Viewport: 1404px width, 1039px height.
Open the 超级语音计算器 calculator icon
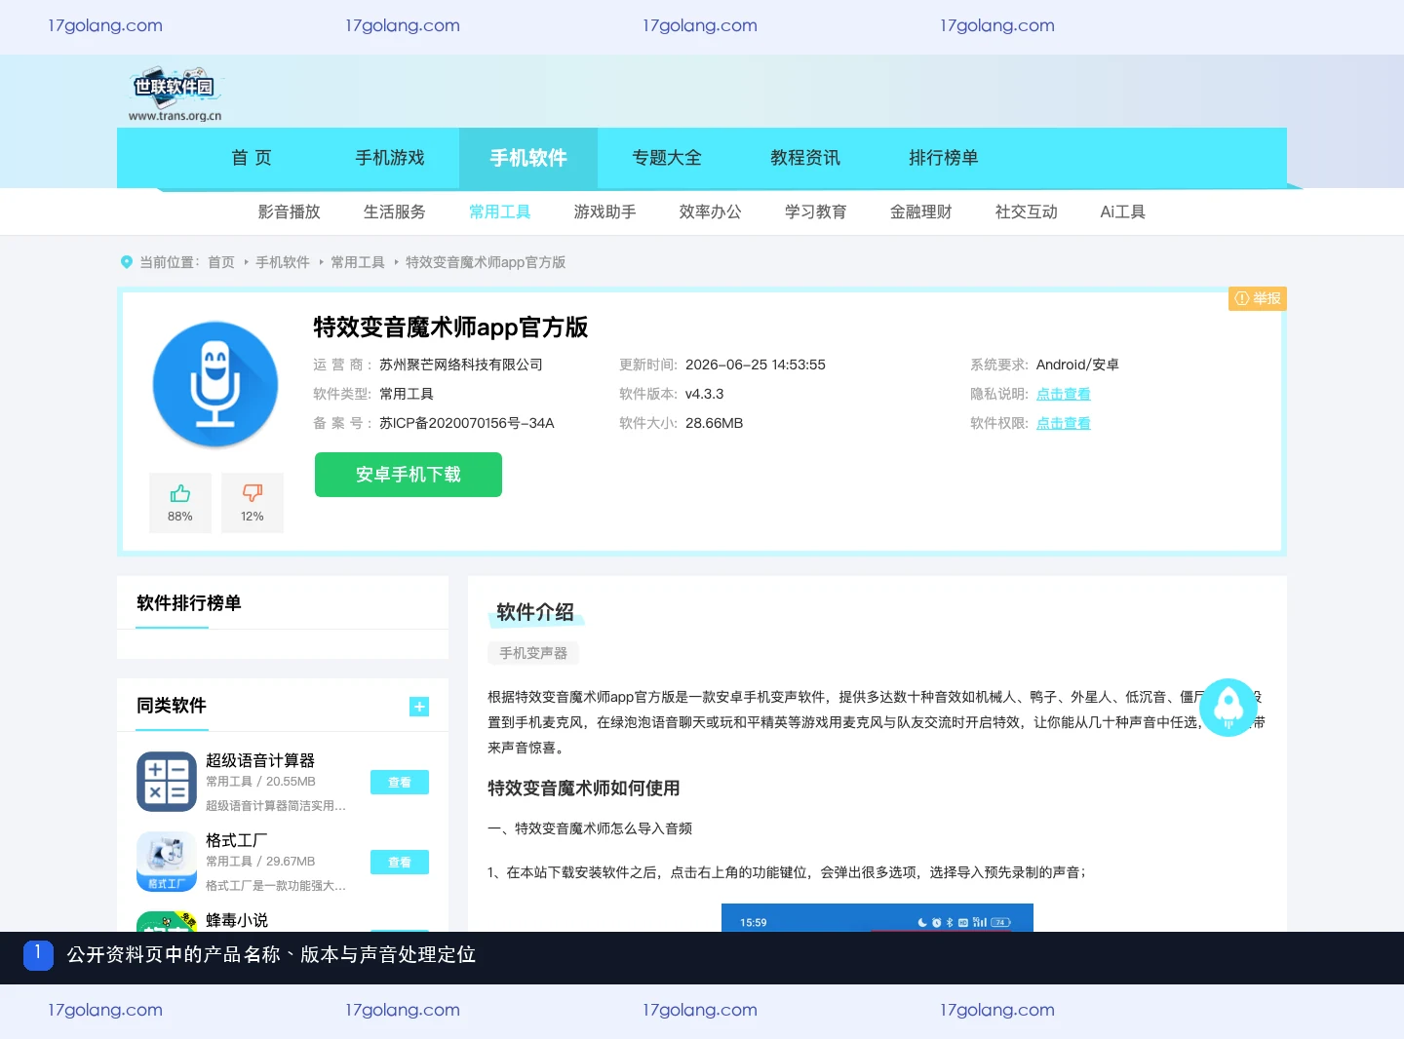[x=167, y=782]
